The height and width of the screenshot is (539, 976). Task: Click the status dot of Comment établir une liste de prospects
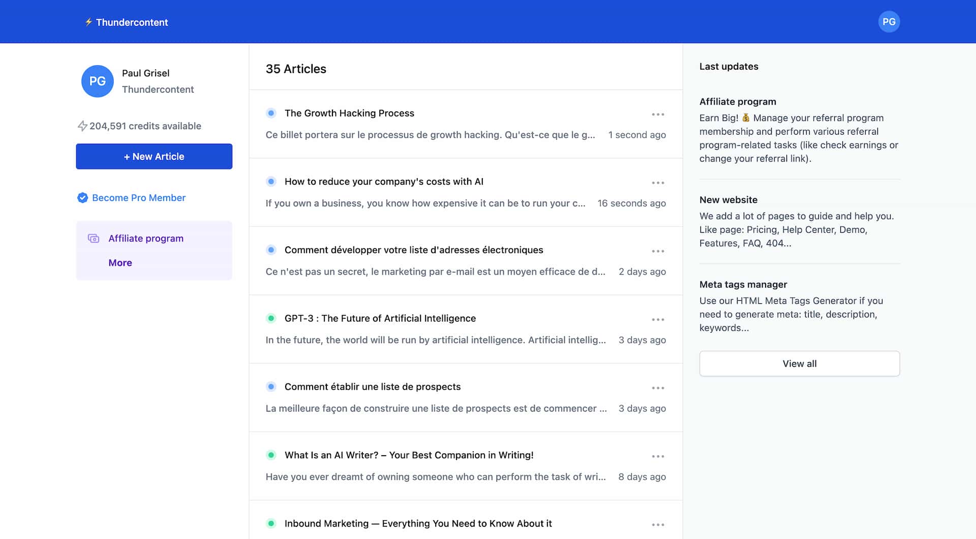[271, 387]
